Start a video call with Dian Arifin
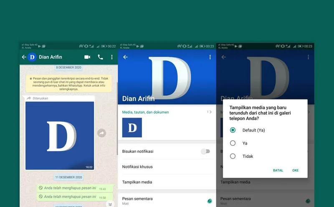Image resolution: width=334 pixels, height=207 pixels. pyautogui.click(x=87, y=57)
